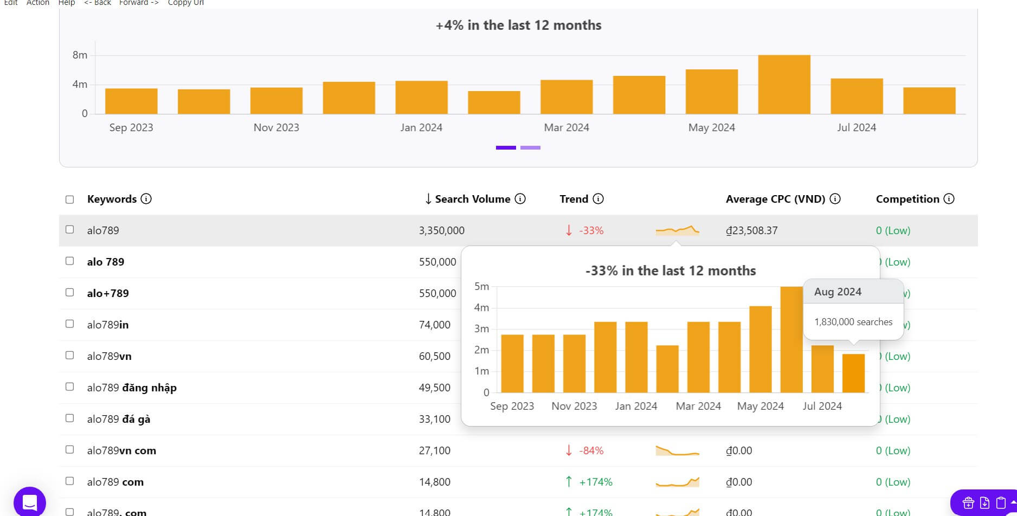Click the highlighted Aug 2024 bar in popup chart
The height and width of the screenshot is (516, 1017).
pyautogui.click(x=853, y=373)
